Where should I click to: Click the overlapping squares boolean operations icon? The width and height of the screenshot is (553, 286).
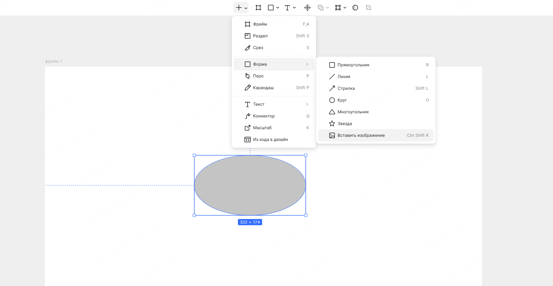pos(321,8)
